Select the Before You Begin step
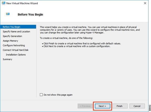This screenshot has height=112, width=151. (x=18, y=27)
